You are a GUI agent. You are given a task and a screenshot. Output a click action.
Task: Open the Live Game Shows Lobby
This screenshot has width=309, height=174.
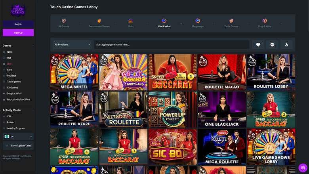pyautogui.click(x=271, y=147)
